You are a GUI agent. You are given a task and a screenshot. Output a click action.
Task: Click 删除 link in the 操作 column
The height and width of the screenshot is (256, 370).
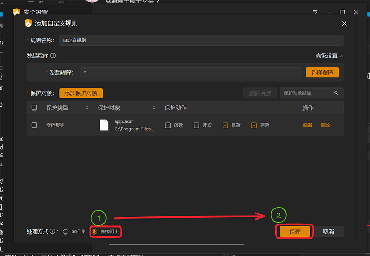[x=325, y=125]
